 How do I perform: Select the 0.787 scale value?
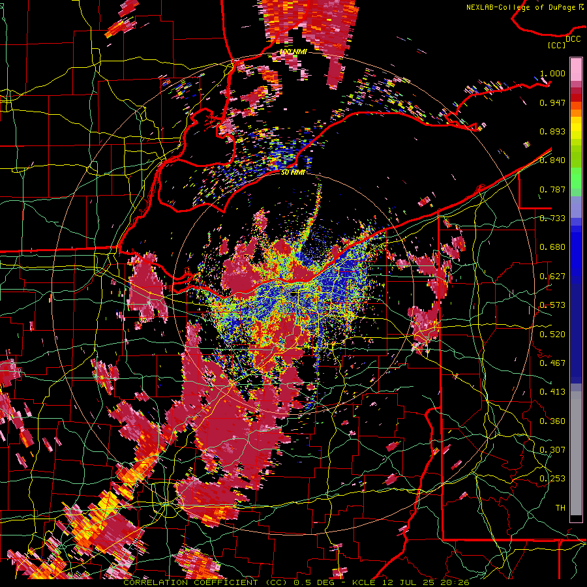(552, 189)
